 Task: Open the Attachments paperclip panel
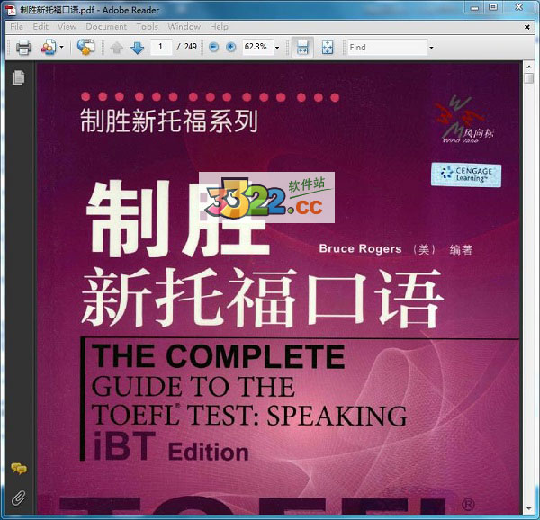pos(19,498)
